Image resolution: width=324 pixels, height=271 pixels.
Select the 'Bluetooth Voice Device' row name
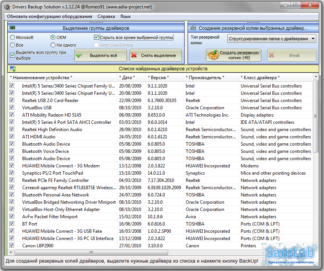click(45, 151)
